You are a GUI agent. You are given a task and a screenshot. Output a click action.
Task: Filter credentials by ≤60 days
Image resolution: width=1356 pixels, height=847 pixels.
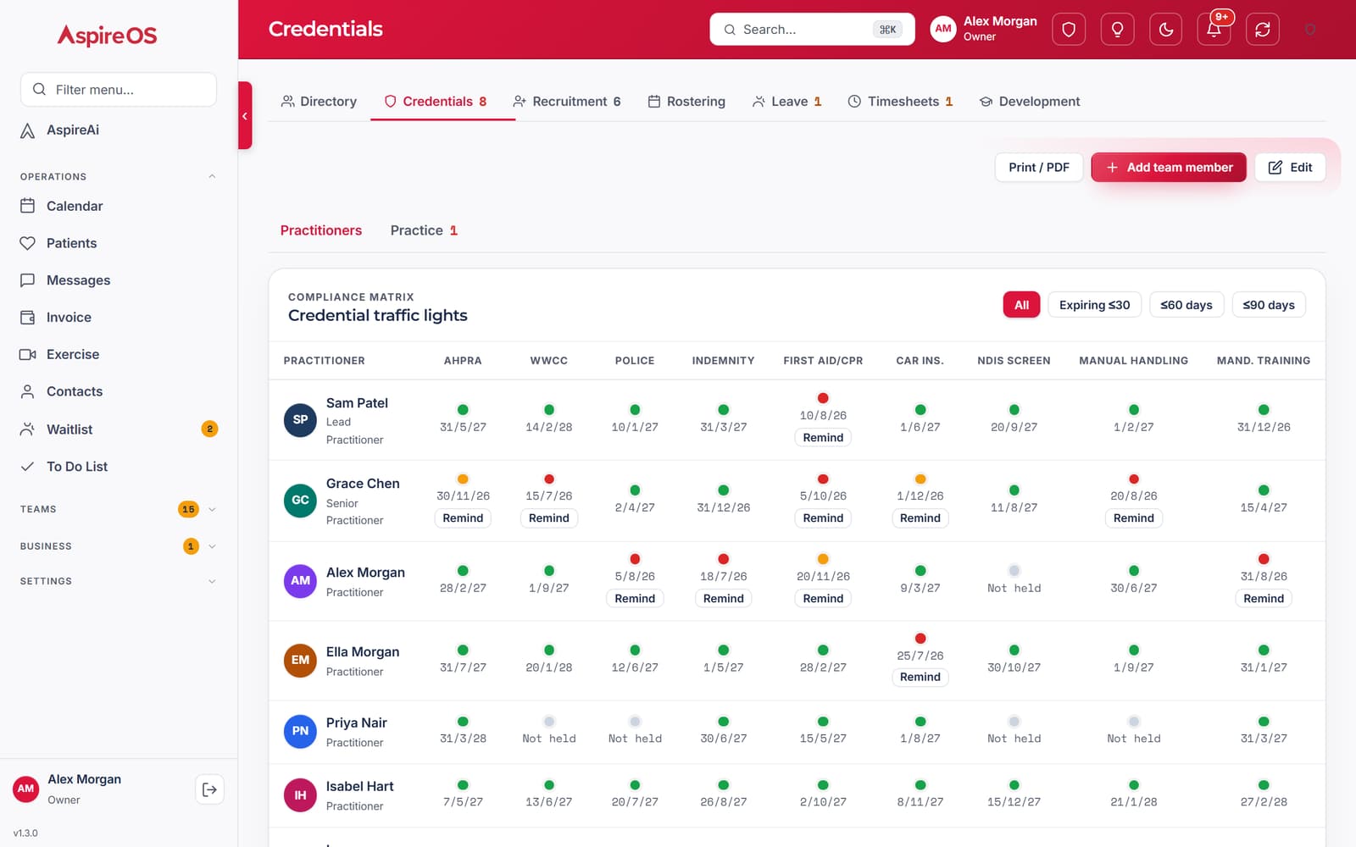point(1186,305)
